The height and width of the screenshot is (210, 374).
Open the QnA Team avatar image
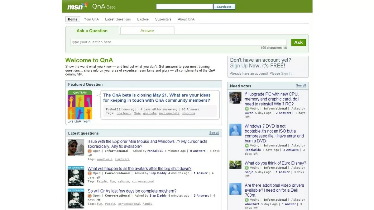(x=80, y=105)
